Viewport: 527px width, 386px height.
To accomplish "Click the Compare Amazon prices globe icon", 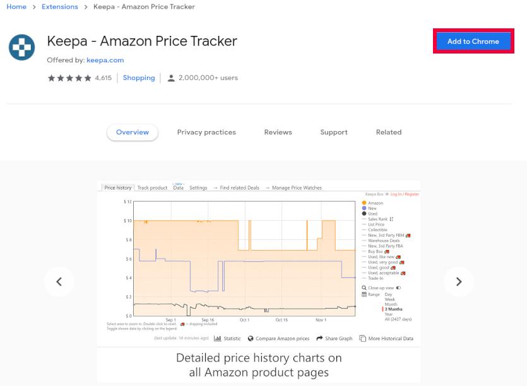I will 251,338.
